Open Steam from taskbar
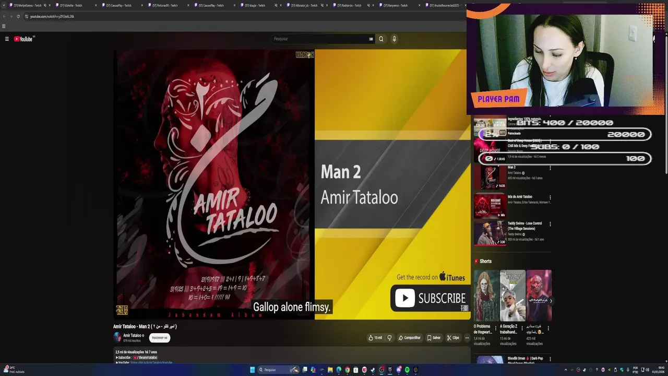 373,370
